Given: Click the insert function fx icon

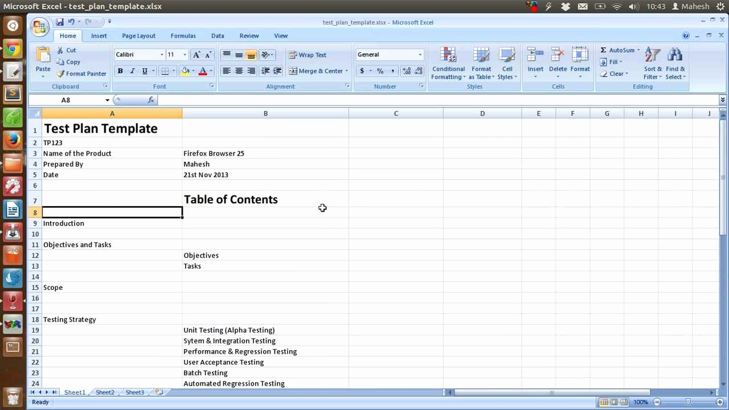Looking at the screenshot, I should [151, 100].
